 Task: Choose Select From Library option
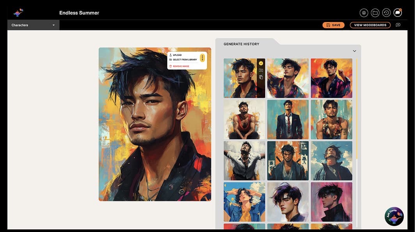click(183, 59)
